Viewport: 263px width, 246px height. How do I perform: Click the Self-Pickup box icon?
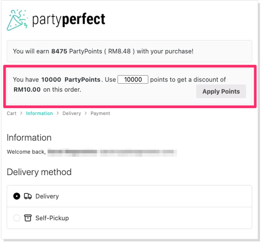click(x=28, y=218)
